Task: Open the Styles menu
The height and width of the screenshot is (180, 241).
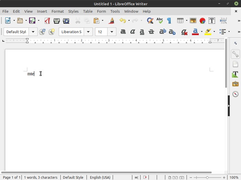Action: coord(73,11)
